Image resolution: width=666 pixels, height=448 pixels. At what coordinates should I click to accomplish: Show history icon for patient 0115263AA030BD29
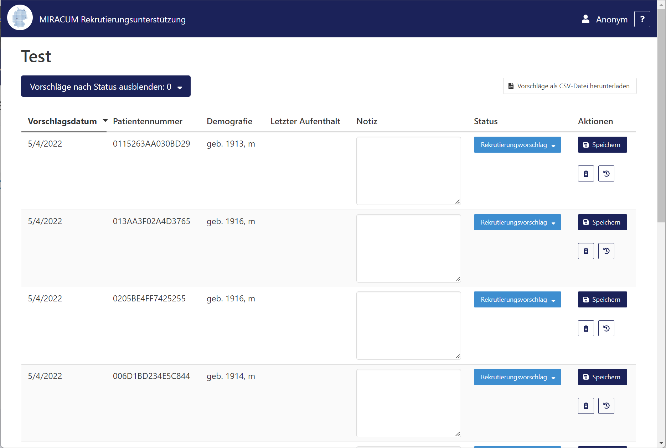click(x=606, y=174)
